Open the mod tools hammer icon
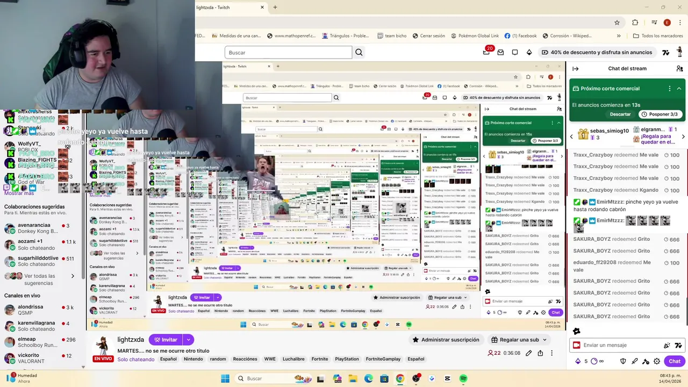688x387 pixels. point(646,361)
